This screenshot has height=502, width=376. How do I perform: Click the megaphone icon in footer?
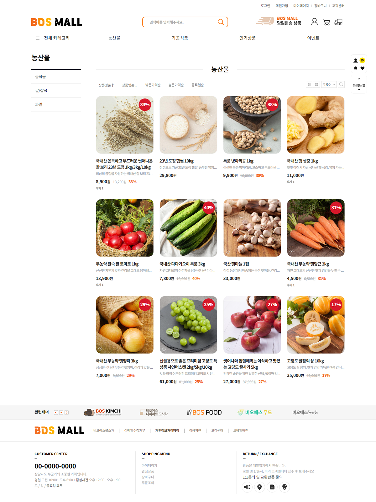pos(247,487)
